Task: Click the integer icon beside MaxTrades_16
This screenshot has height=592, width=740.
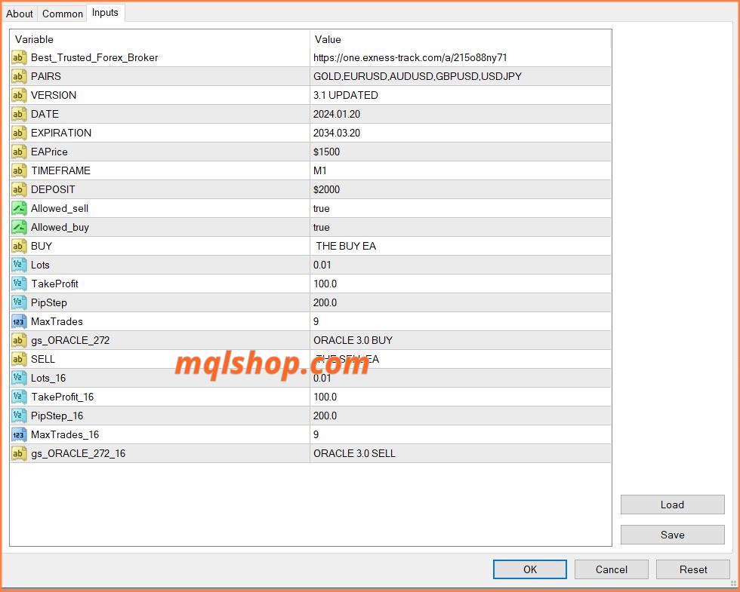Action: coord(19,434)
